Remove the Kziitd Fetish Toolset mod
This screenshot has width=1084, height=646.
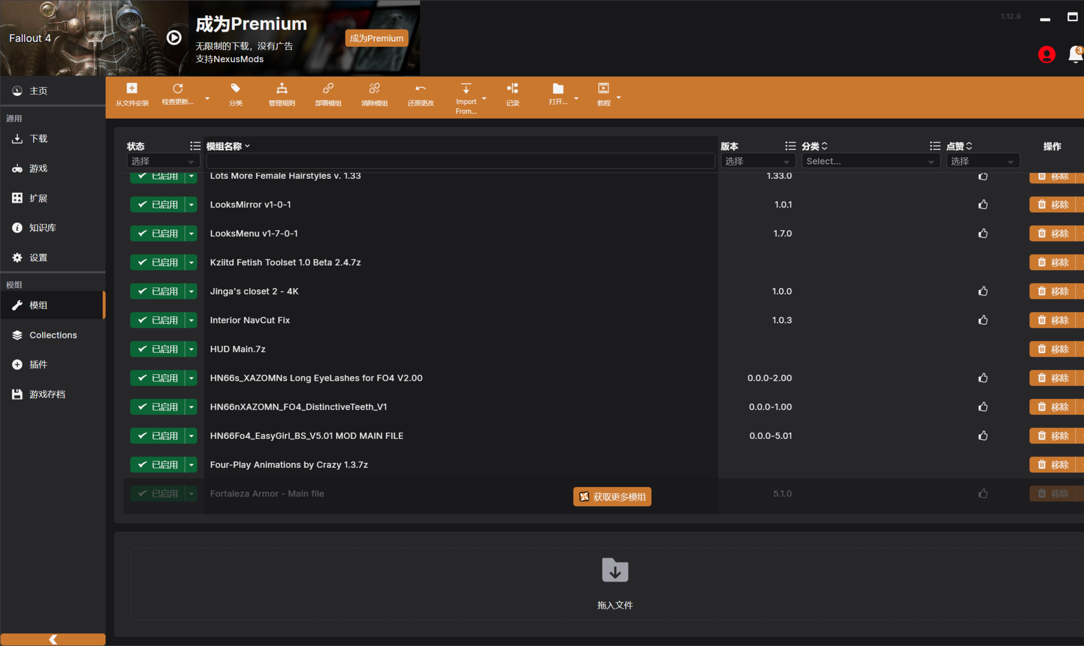tap(1054, 262)
